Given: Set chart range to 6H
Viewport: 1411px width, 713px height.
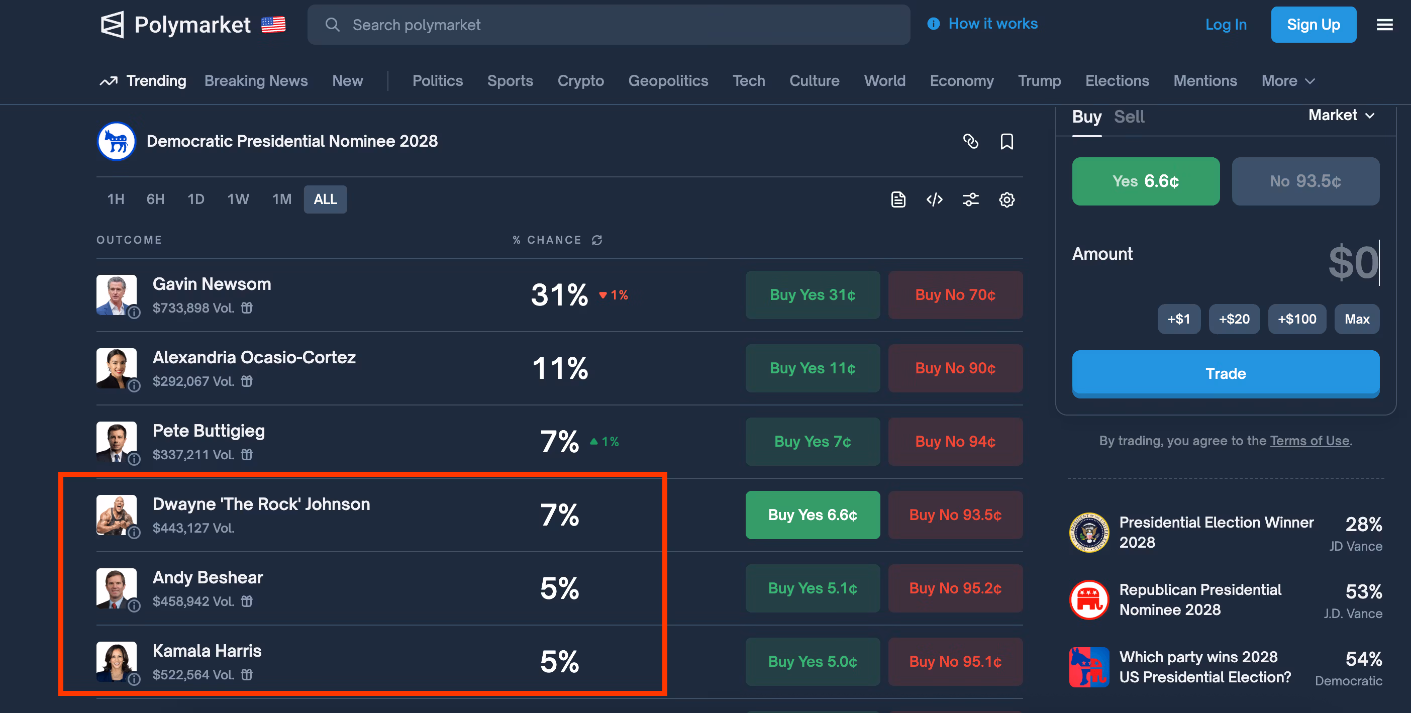Looking at the screenshot, I should coord(155,199).
